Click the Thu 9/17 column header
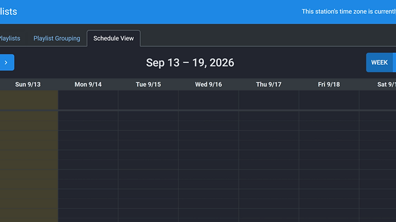This screenshot has height=222, width=396. (269, 84)
